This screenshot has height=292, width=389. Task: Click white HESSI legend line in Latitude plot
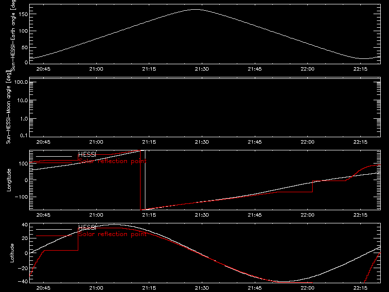coord(54,229)
